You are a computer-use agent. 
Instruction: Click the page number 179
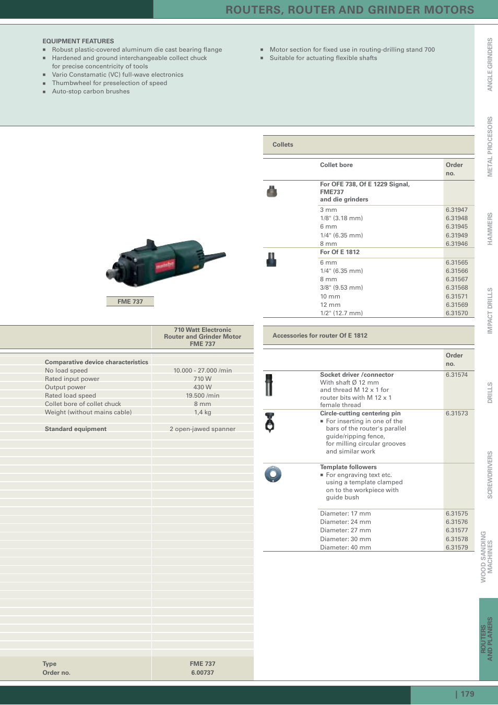468,694
